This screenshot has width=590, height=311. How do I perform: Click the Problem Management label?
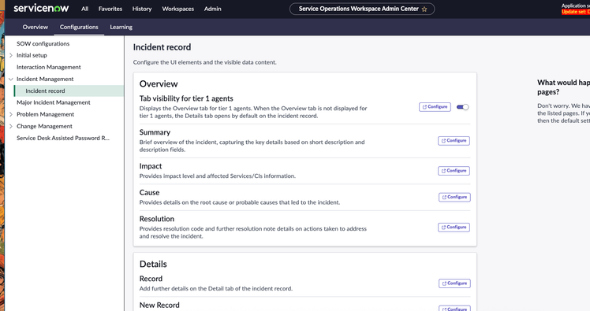45,114
